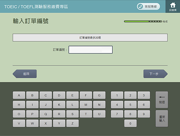Tap the letter T key

coord(86,114)
